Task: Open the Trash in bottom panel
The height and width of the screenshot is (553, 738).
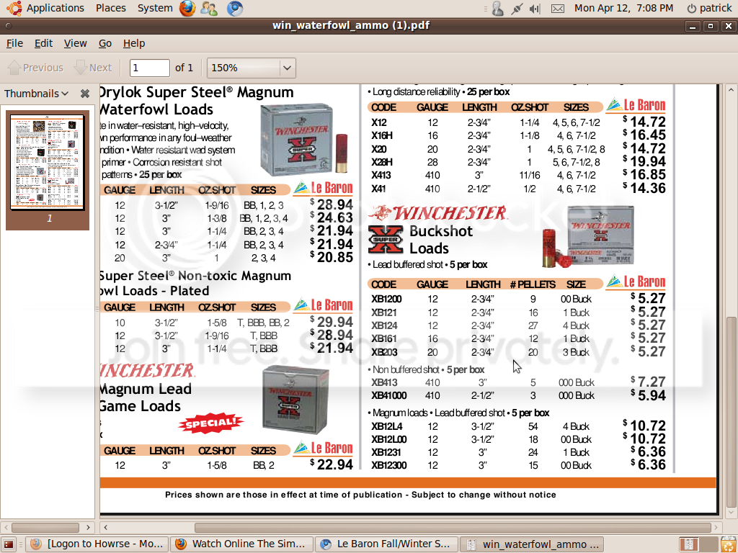Action: click(729, 544)
